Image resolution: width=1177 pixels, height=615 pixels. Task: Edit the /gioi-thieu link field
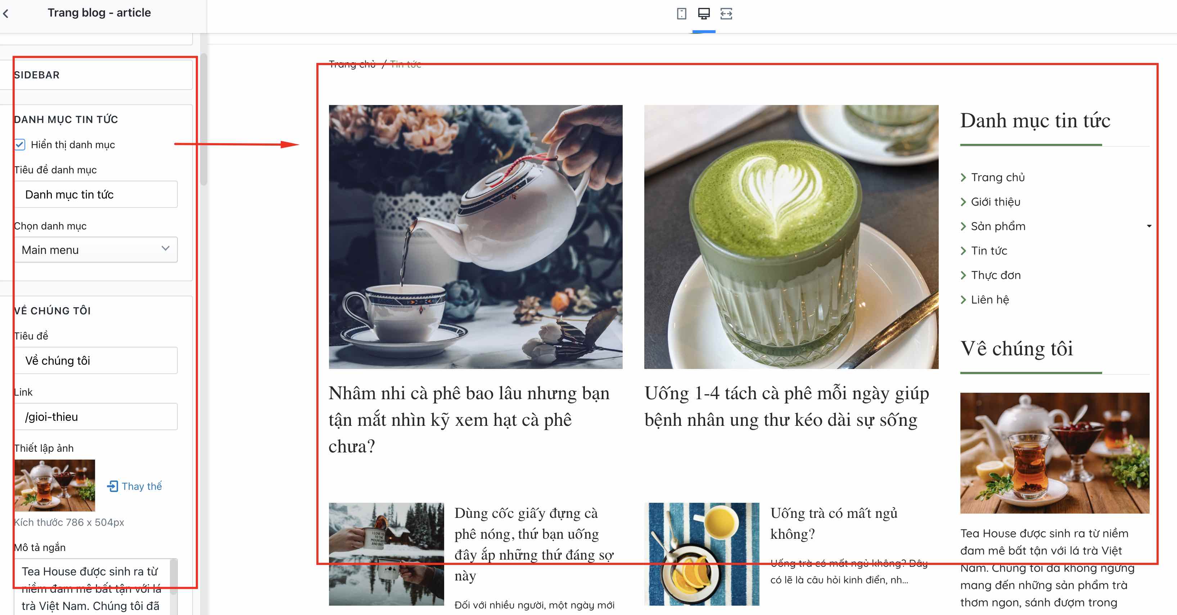pos(96,416)
